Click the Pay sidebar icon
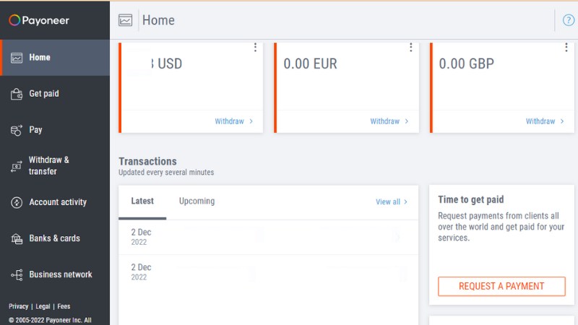The height and width of the screenshot is (325, 578). coord(16,130)
